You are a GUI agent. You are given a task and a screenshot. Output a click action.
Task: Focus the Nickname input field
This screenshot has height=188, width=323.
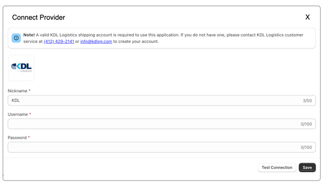[161, 100]
